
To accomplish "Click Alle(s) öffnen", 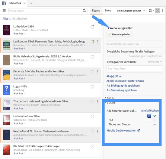I will (x=114, y=76).
